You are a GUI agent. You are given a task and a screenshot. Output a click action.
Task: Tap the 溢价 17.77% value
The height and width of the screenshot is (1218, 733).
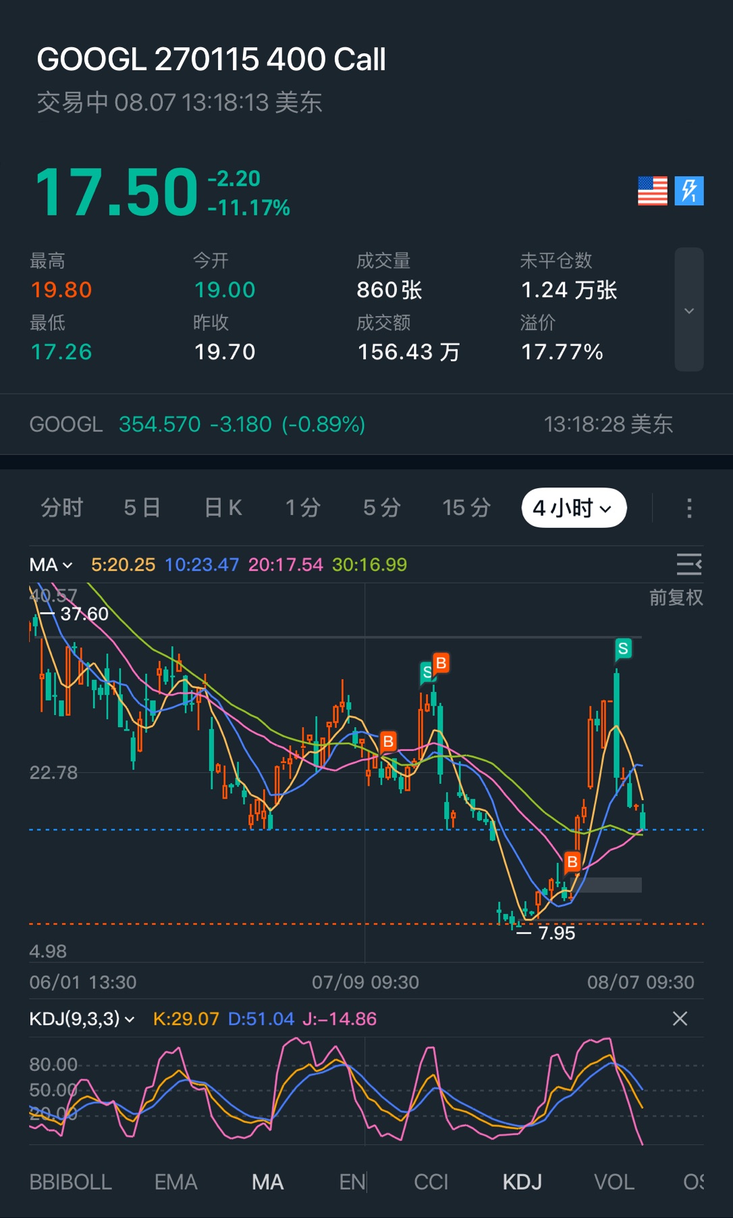pos(562,352)
